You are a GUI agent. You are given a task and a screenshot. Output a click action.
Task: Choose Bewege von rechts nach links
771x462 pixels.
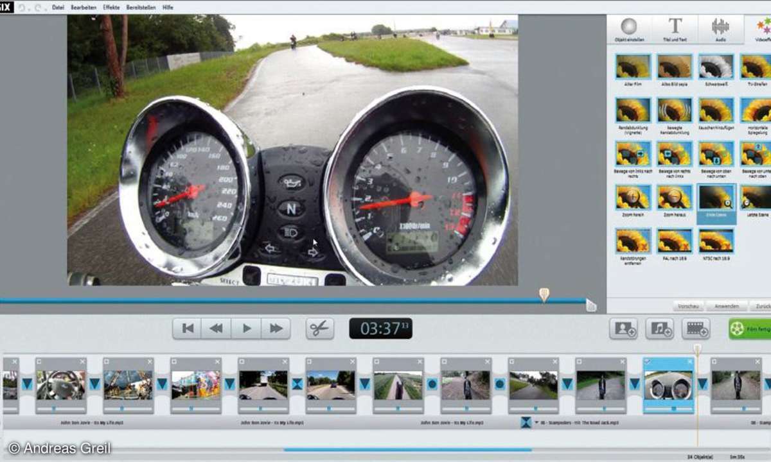coord(675,154)
